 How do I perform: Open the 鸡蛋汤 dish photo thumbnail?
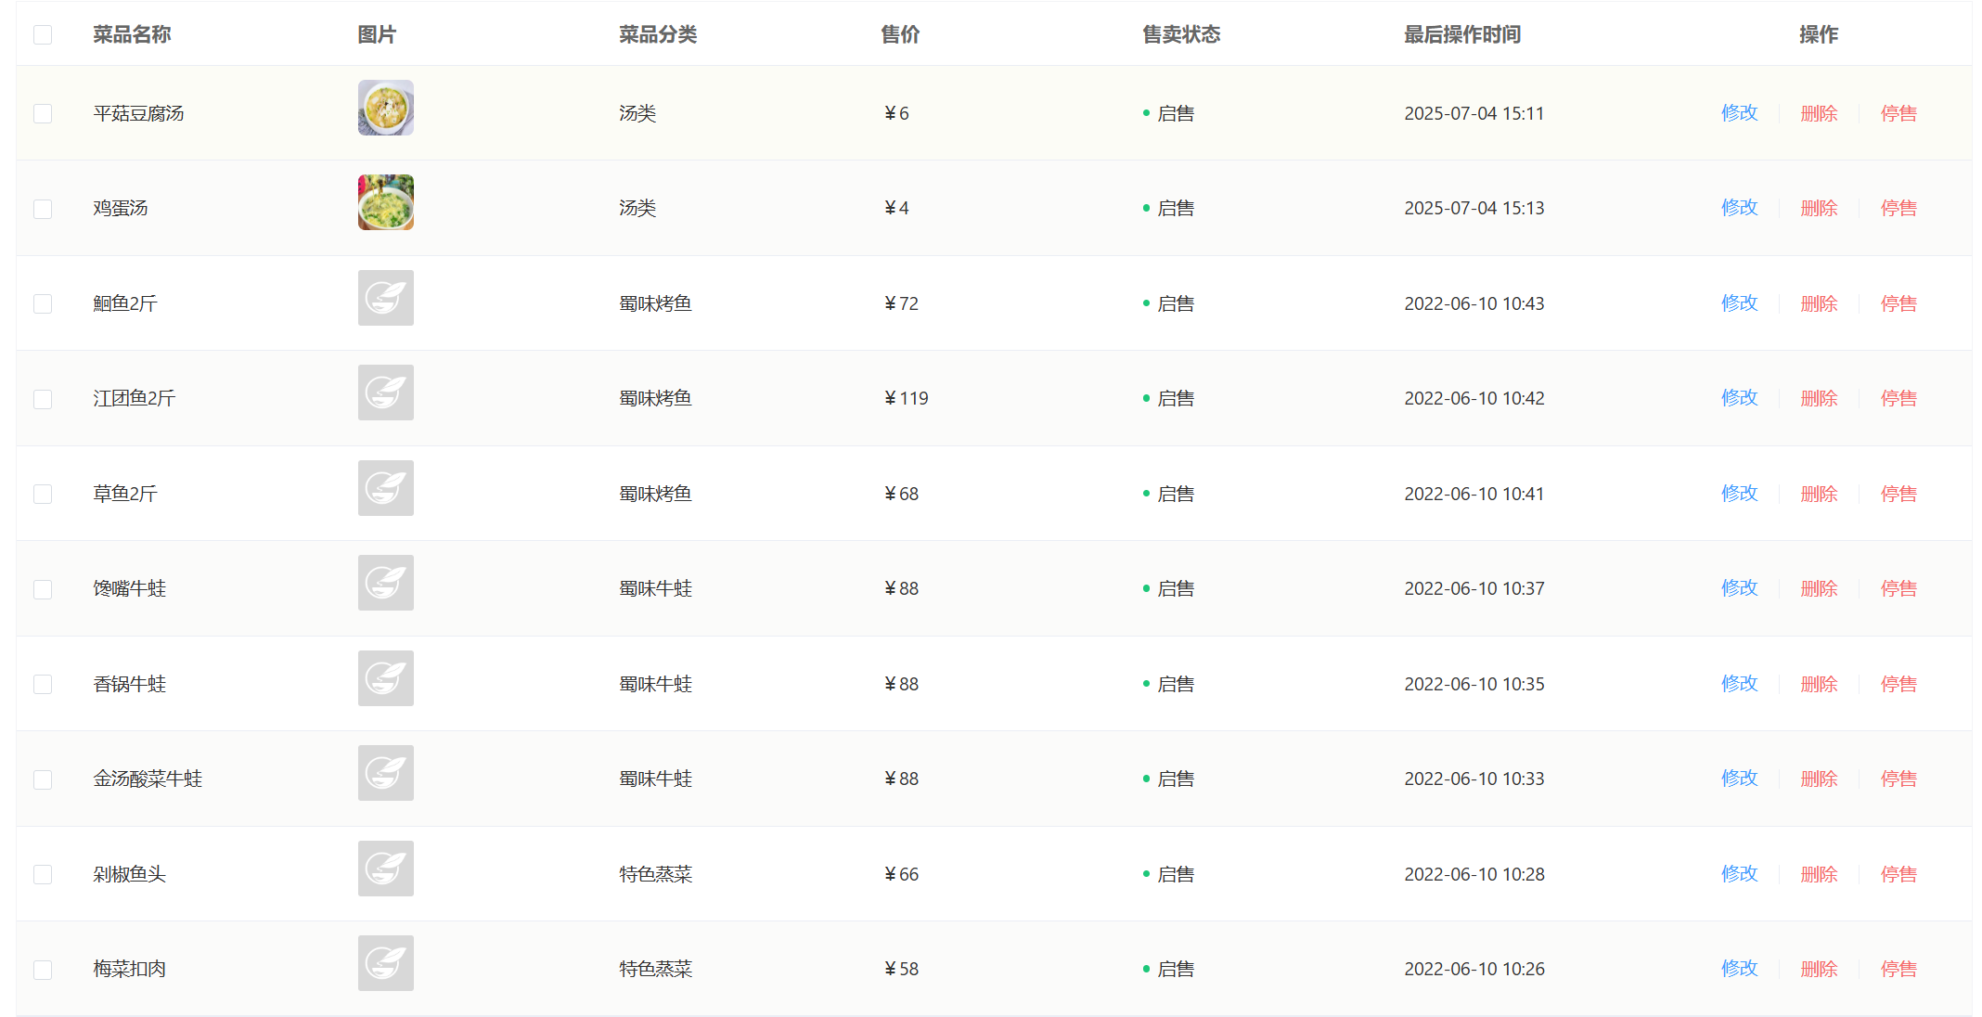385,202
